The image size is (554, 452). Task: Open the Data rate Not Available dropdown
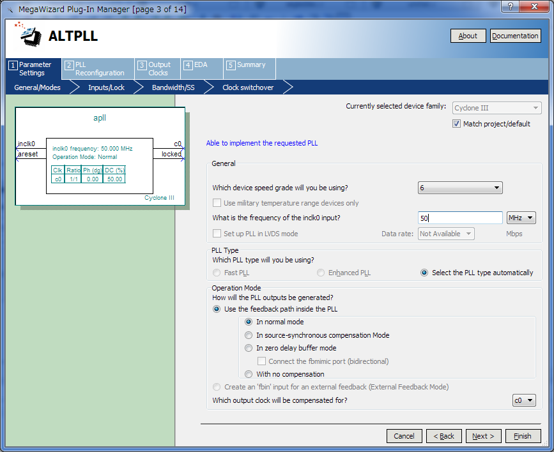pyautogui.click(x=446, y=234)
